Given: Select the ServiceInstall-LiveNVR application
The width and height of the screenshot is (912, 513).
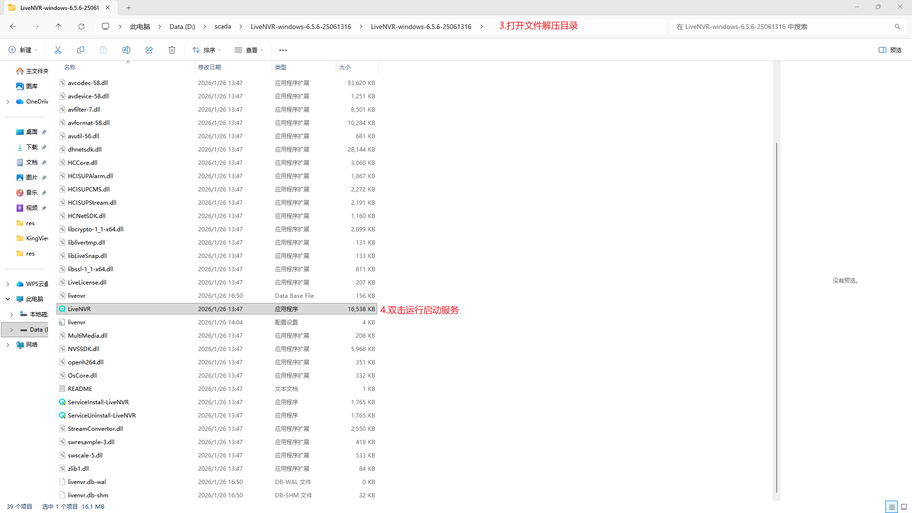Looking at the screenshot, I should (98, 402).
